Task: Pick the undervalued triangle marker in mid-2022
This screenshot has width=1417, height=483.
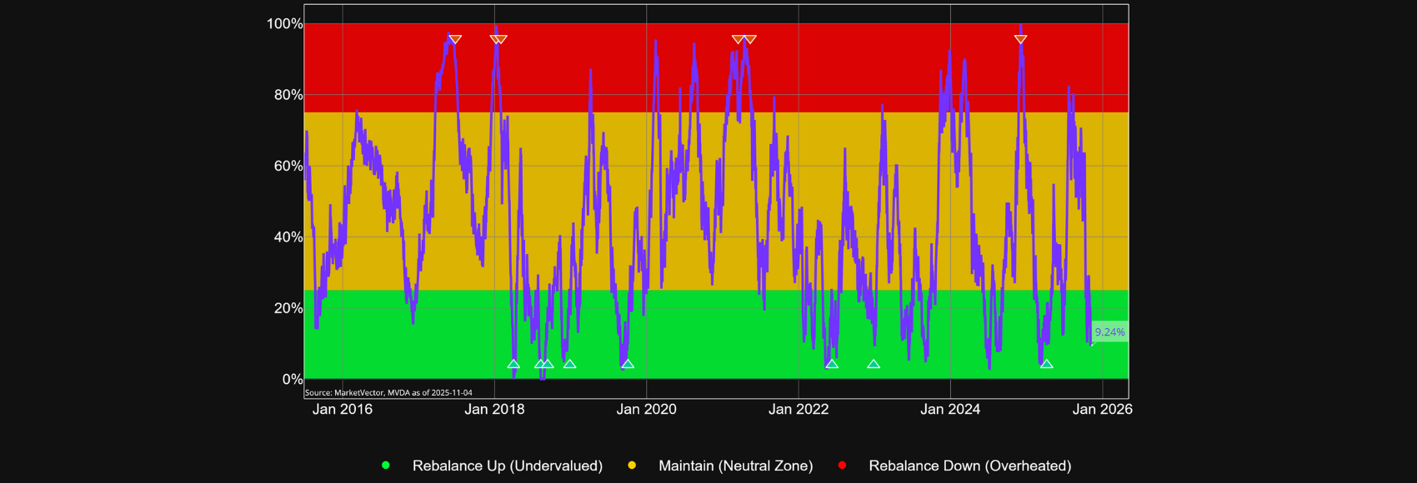Action: click(x=832, y=364)
